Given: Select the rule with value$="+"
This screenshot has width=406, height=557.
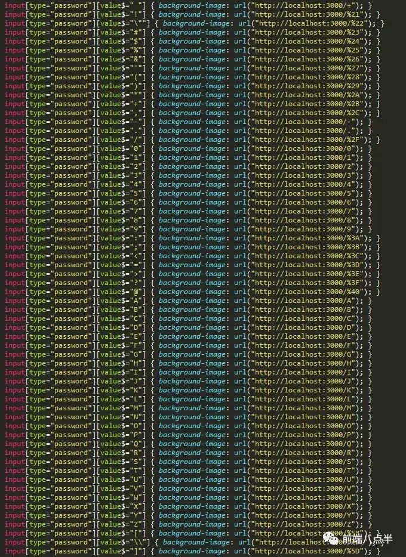Looking at the screenshot, I should click(x=192, y=104).
